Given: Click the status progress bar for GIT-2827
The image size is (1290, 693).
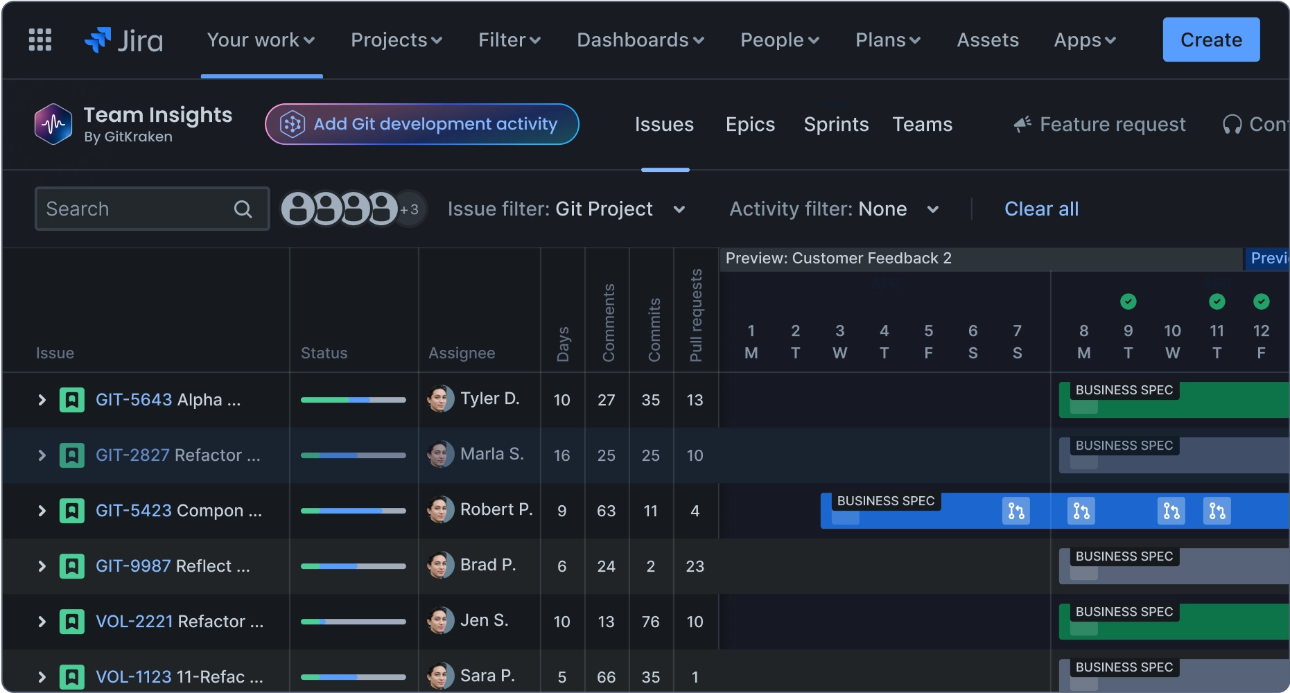Looking at the screenshot, I should click(x=354, y=455).
